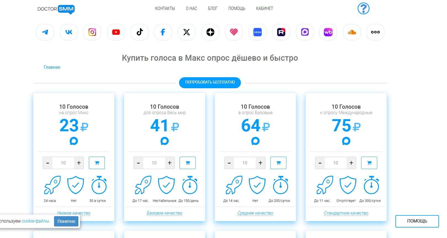Open the Rutube R icon
Image resolution: width=447 pixels, height=238 pixels.
(x=281, y=32)
